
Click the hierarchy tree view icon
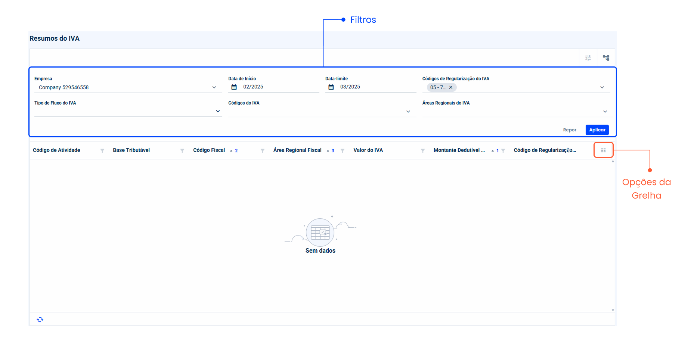(x=606, y=58)
